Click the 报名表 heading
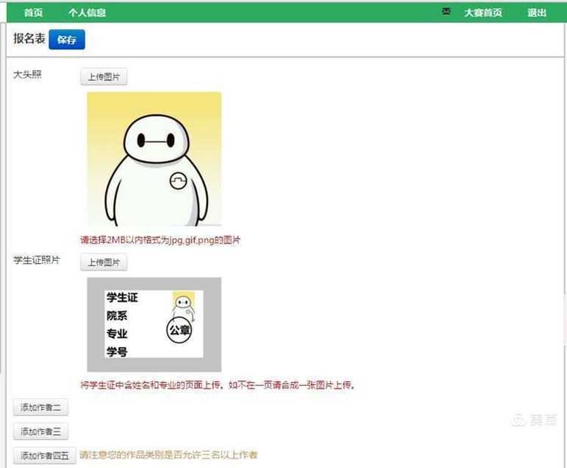567x468 pixels. pyautogui.click(x=29, y=39)
